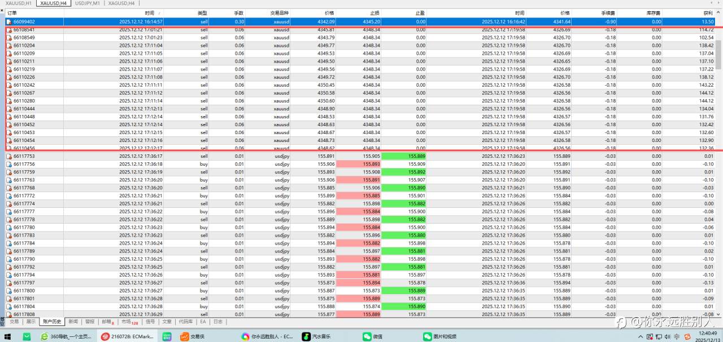Open the EA tab
The height and width of the screenshot is (342, 723).
tap(203, 322)
